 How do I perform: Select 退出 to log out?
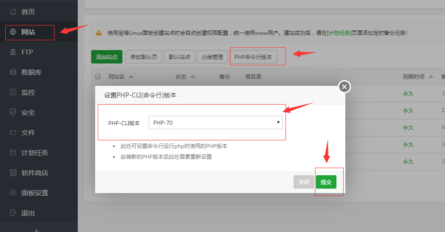[28, 213]
